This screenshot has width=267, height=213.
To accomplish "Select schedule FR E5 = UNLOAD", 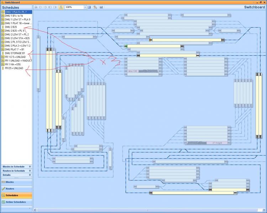I will [x=14, y=68].
